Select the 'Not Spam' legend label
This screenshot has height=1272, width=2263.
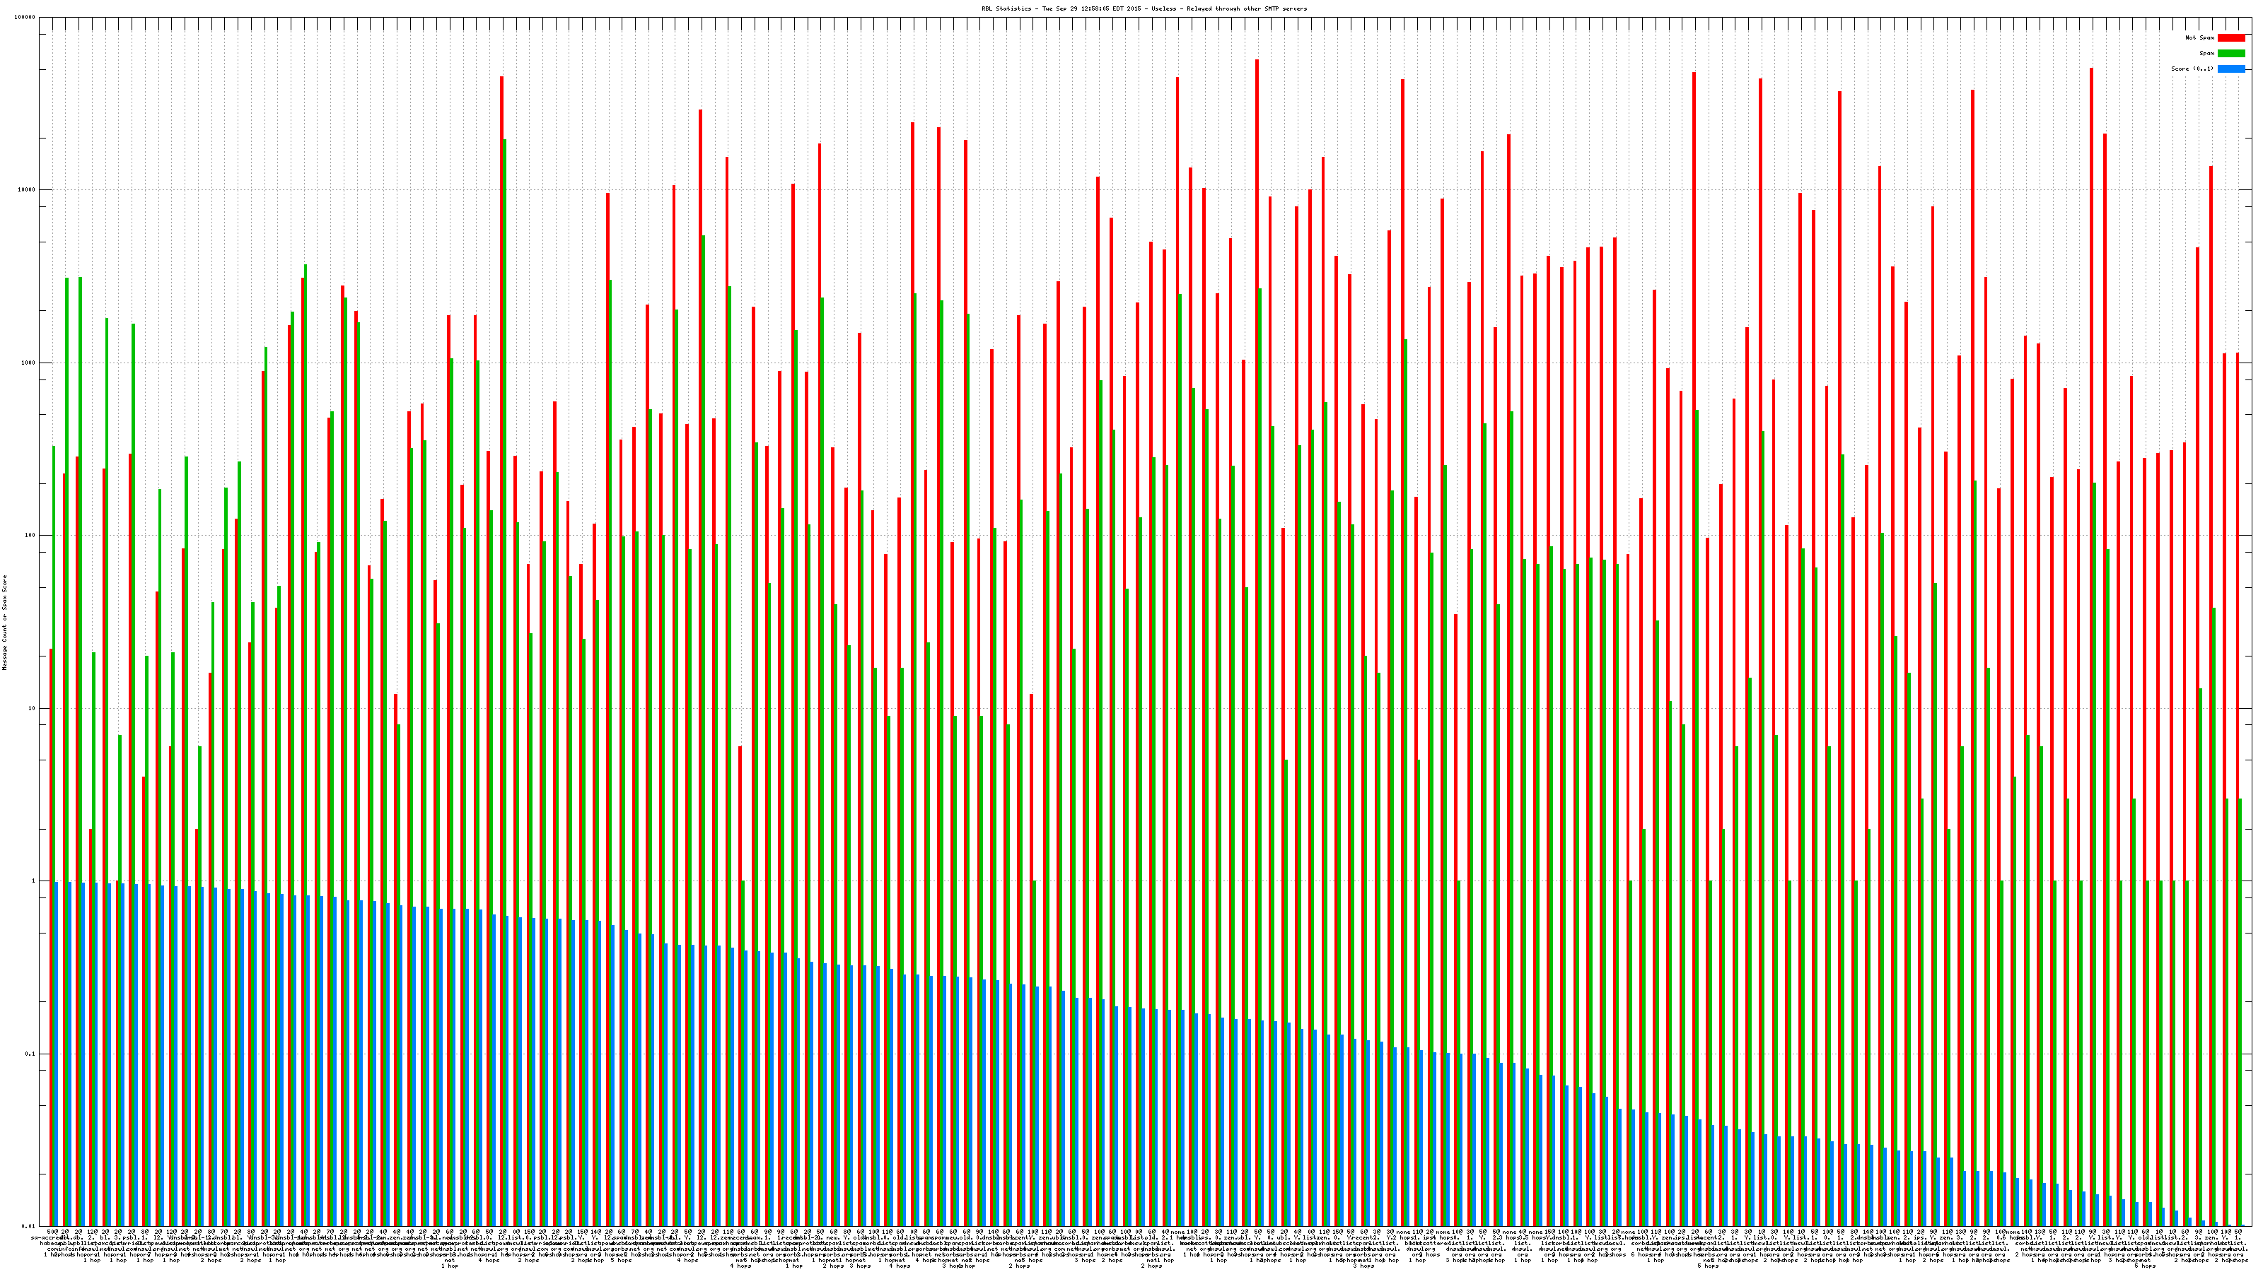click(x=2200, y=37)
